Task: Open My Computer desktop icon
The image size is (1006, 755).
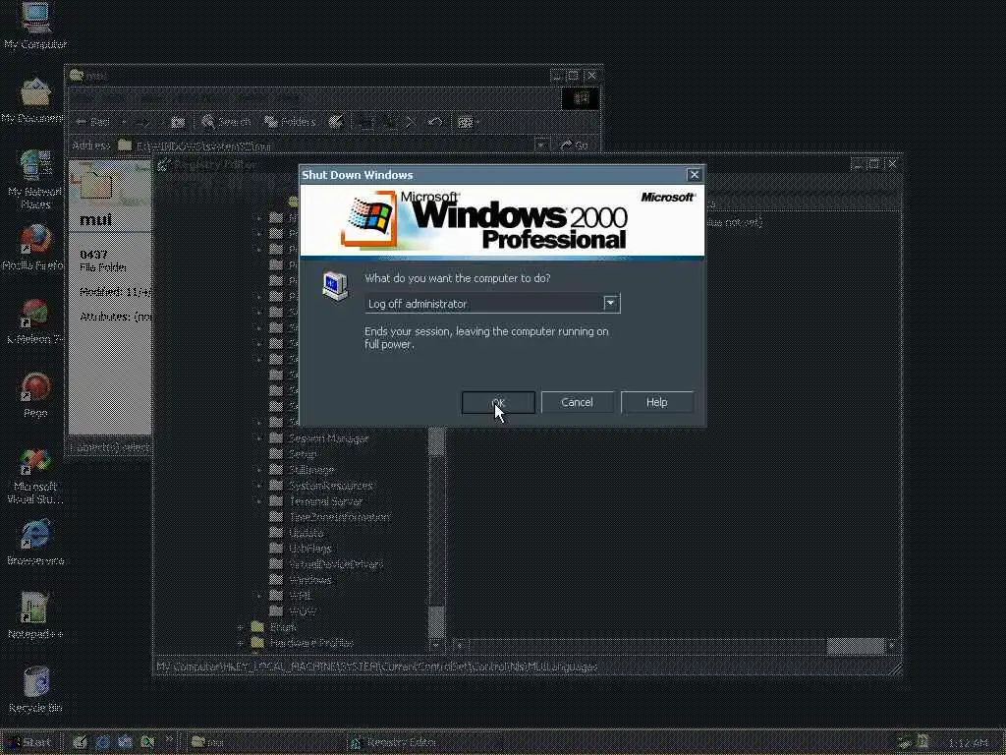Action: pos(35,26)
